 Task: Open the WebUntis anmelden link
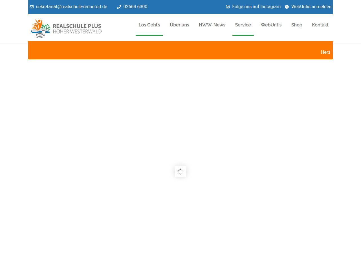click(x=311, y=7)
